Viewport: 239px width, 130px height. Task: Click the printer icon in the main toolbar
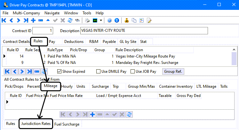(87, 20)
